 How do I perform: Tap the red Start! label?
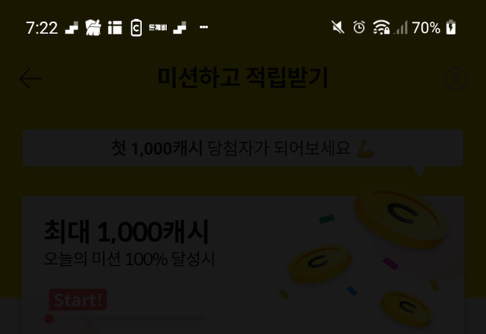[x=78, y=300]
